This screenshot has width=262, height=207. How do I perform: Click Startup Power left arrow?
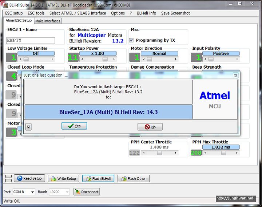pyautogui.click(x=82, y=59)
